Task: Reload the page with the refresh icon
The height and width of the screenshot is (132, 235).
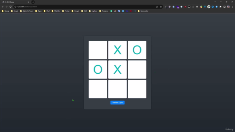Action: [x=11, y=7]
